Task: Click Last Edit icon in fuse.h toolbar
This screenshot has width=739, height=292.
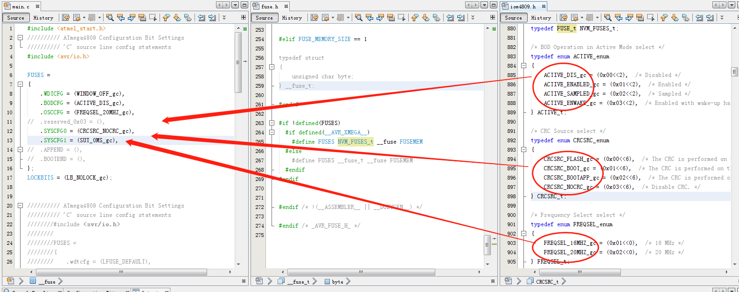Action: 314,17
